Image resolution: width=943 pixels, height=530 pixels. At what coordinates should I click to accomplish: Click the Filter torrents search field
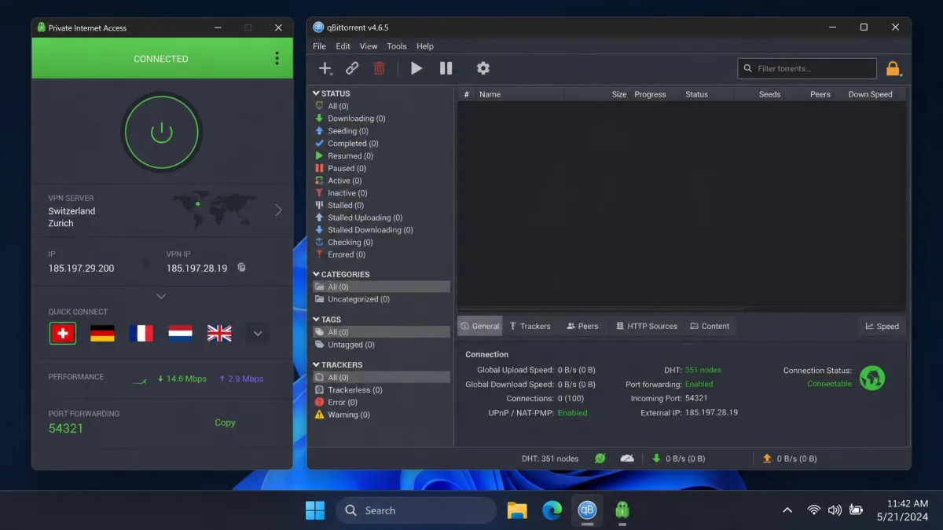[807, 68]
